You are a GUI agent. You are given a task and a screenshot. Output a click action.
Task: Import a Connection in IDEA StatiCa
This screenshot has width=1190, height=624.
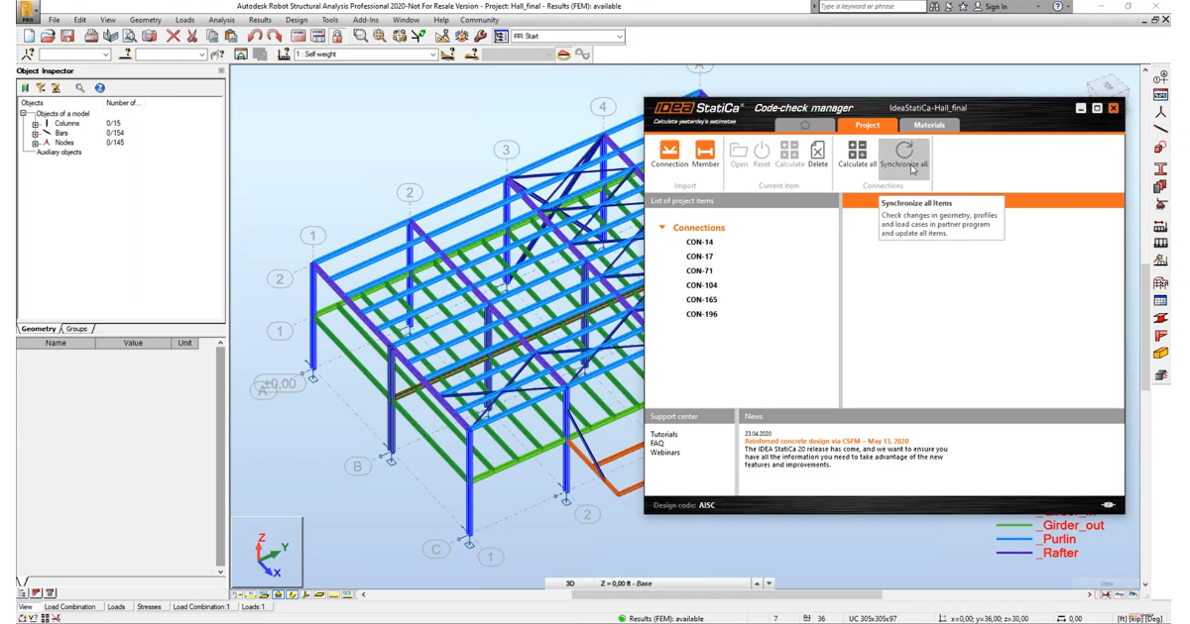(x=669, y=151)
